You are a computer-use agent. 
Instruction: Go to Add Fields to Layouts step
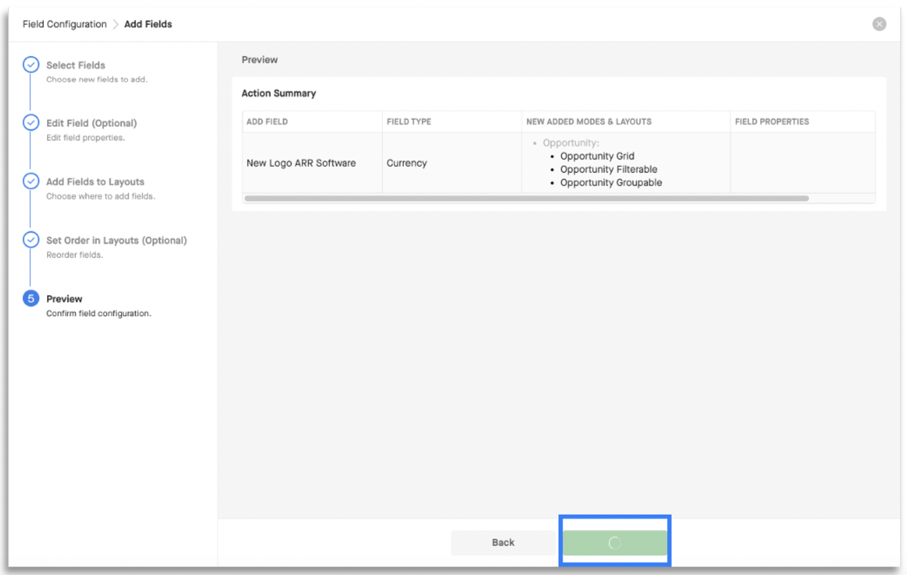(95, 182)
